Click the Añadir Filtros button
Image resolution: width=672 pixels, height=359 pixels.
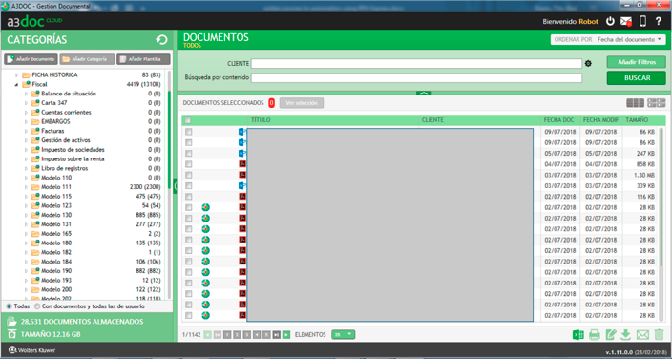point(637,62)
